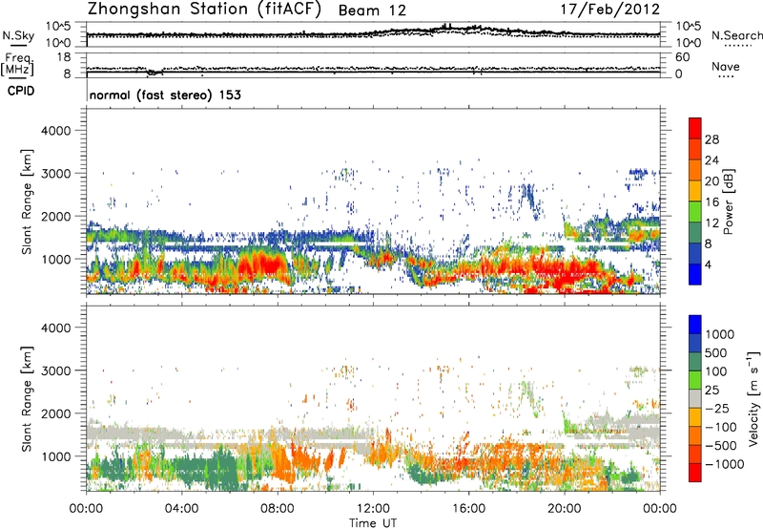Screen dimensions: 763x529
Task: Click the '18' frequency axis tick
Action: [64, 57]
